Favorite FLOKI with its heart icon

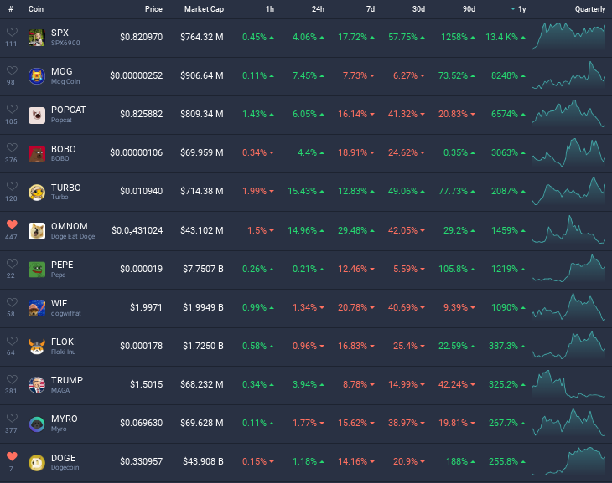click(x=12, y=341)
